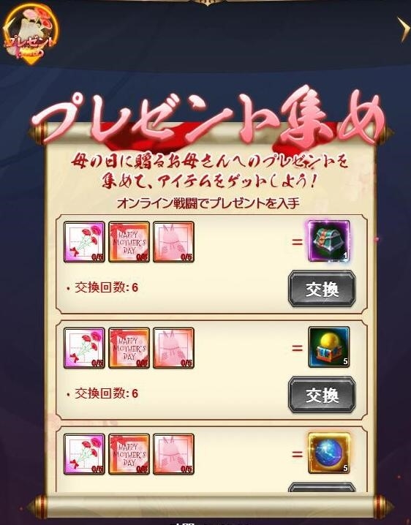View the treasure chest reward in first row

coord(328,241)
